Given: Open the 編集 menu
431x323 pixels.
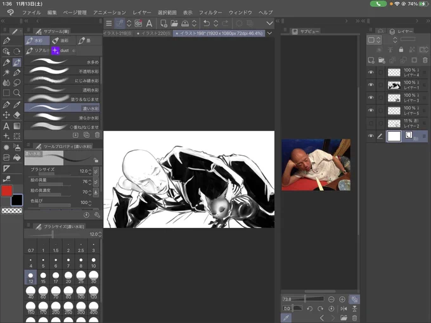Looking at the screenshot, I should click(x=52, y=13).
